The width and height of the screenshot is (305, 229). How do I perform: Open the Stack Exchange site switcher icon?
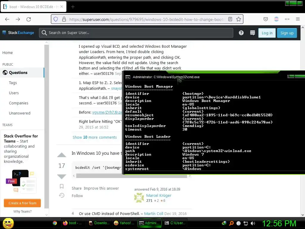coord(252,33)
